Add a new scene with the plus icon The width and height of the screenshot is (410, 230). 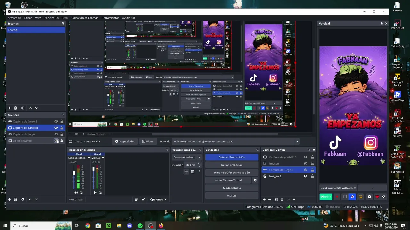tap(9, 108)
